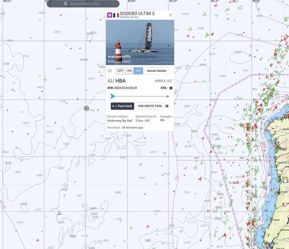Select the SAT position option
289x249 pixels.
click(x=138, y=71)
